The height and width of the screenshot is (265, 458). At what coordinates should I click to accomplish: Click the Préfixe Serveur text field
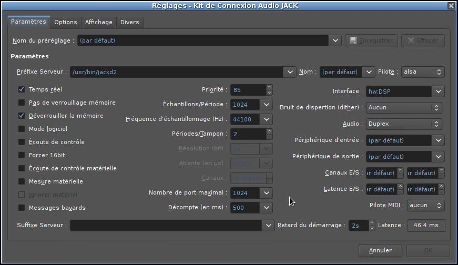(177, 72)
